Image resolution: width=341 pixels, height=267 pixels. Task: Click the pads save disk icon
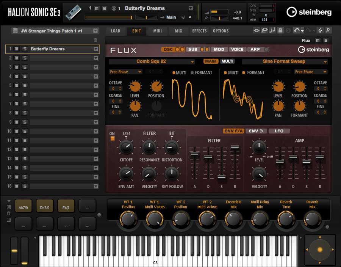[x=9, y=207]
